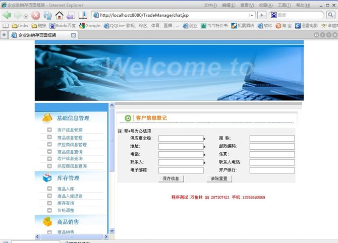
Task: Focus the 邮政编码 input field
Action: coord(272,147)
